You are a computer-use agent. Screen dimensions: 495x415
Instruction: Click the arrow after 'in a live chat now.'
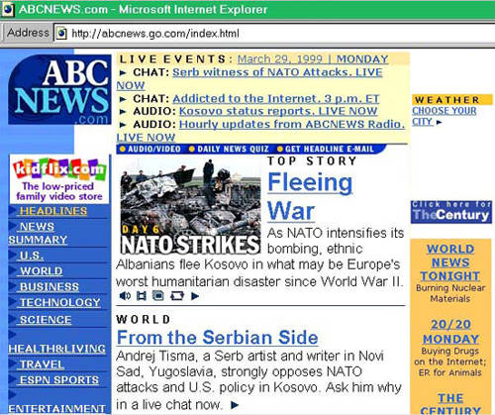(235, 405)
